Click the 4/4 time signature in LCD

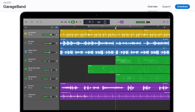pyautogui.click(x=105, y=21)
